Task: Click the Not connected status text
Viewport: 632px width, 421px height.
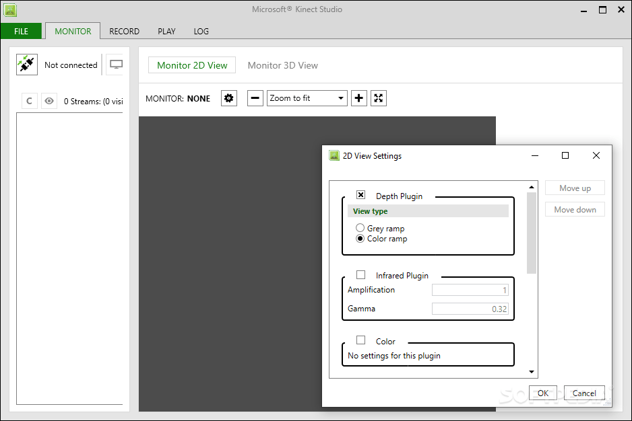Action: [x=71, y=65]
